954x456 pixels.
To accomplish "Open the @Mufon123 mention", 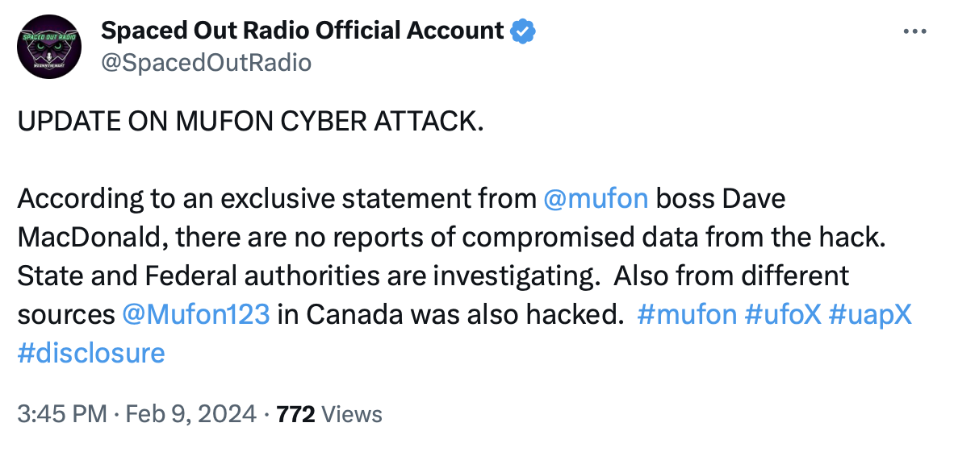I will [x=196, y=314].
